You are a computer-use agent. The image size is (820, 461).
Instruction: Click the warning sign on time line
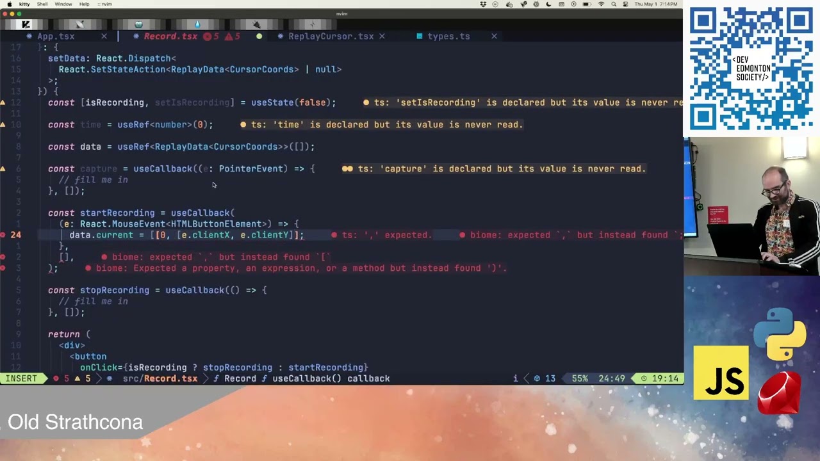point(3,125)
